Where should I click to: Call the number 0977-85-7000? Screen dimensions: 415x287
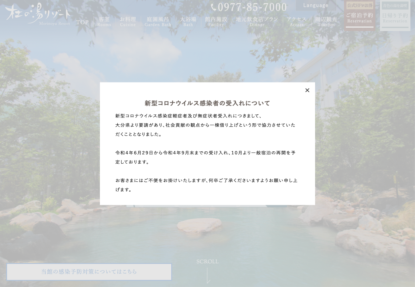coord(252,7)
